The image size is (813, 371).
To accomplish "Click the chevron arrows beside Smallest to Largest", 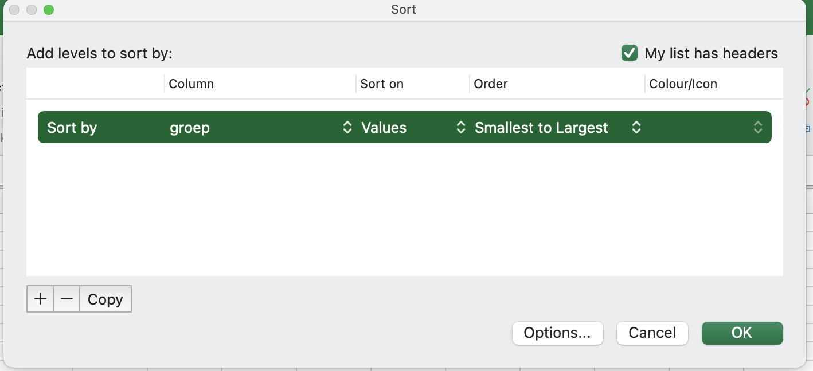I will point(636,127).
